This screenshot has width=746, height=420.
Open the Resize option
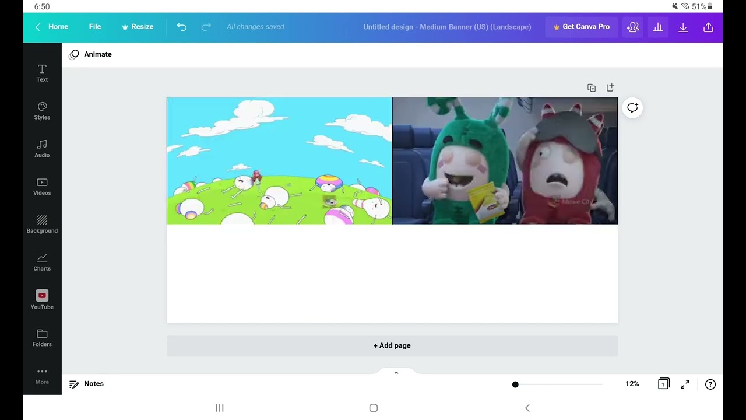tap(138, 27)
